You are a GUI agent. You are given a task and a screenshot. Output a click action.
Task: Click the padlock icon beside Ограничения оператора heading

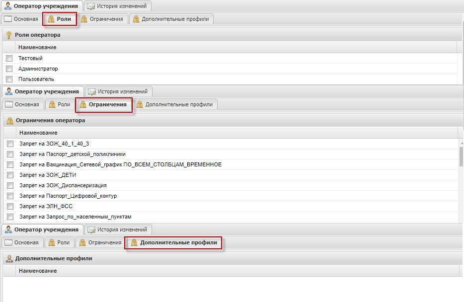[x=9, y=120]
